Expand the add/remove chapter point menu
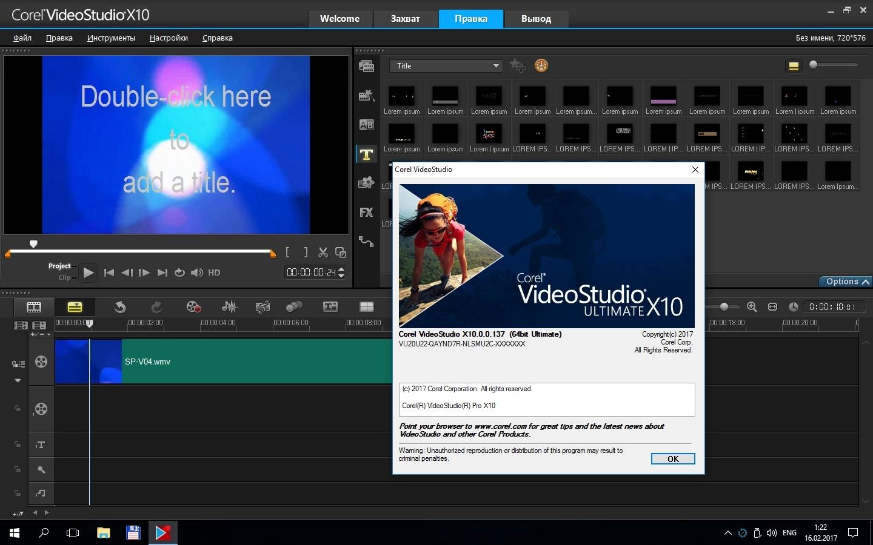The image size is (873, 545). point(48,334)
